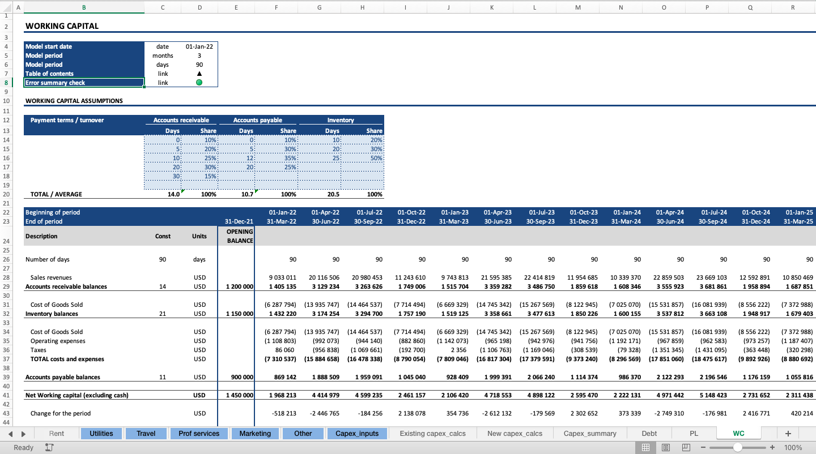Open the Capex_summary sheet tab

pos(590,434)
